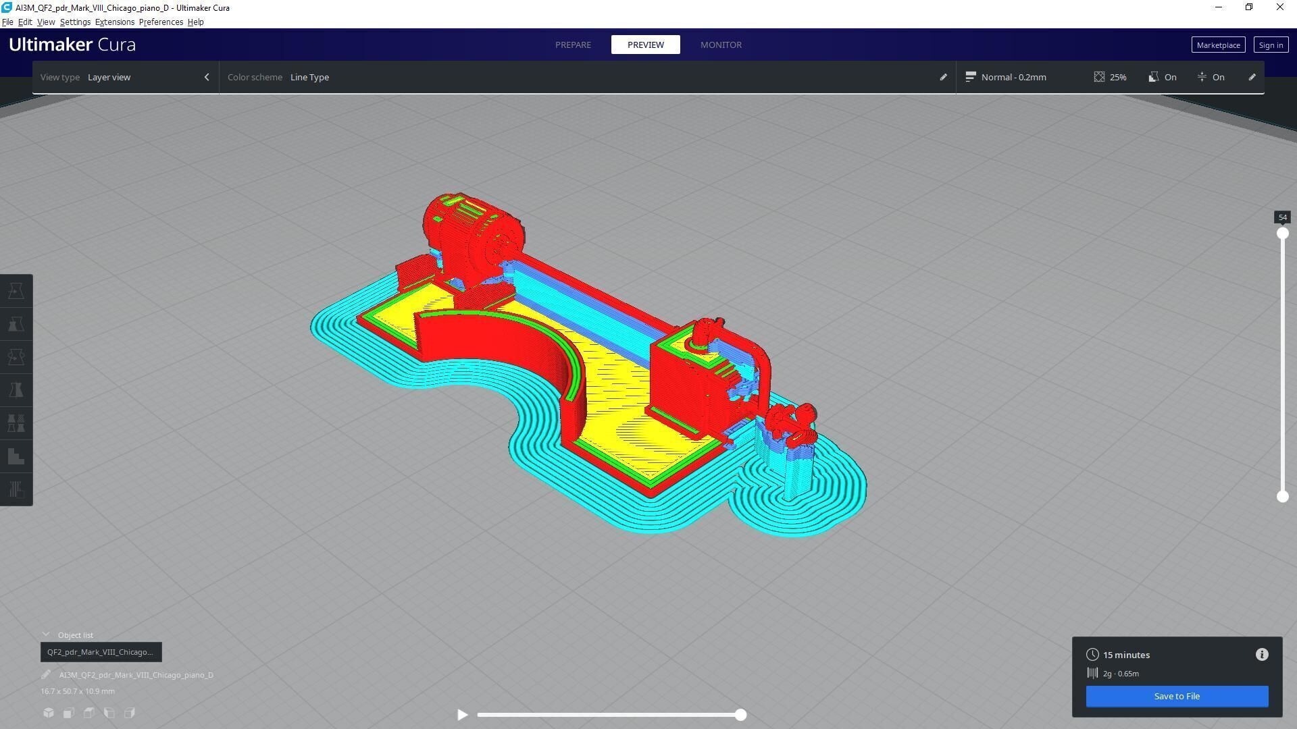This screenshot has height=729, width=1297.
Task: Play the layer simulation
Action: point(462,715)
